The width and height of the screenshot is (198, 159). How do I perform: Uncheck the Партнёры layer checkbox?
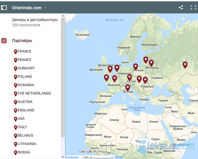click(4, 41)
